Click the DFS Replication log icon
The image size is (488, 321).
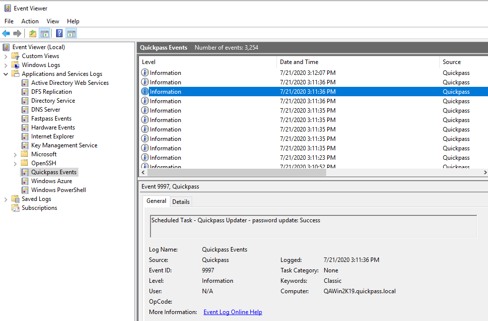pos(25,92)
